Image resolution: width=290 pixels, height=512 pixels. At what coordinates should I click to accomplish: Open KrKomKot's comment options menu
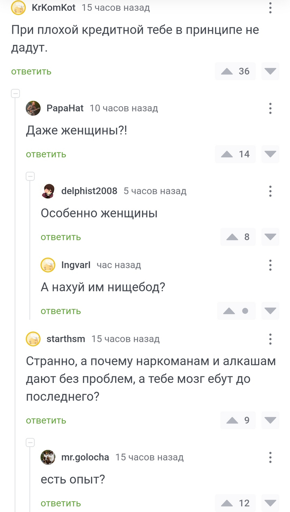click(271, 7)
